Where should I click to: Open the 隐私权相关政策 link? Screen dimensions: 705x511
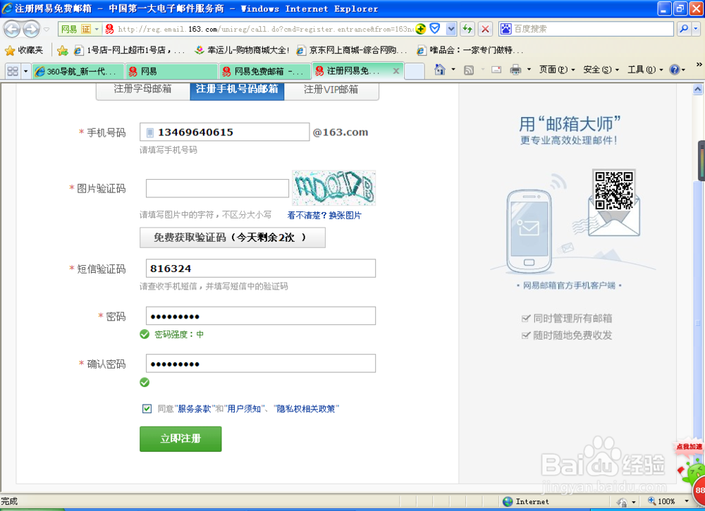[306, 409]
